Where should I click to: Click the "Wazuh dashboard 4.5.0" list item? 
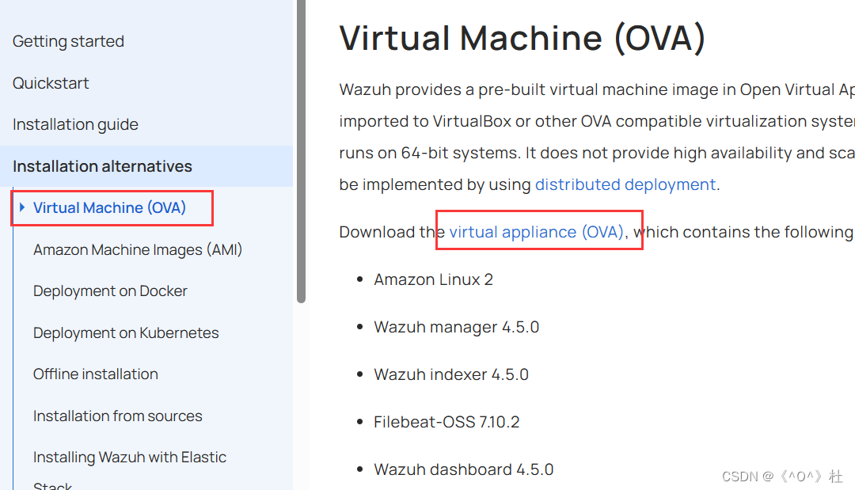click(463, 469)
